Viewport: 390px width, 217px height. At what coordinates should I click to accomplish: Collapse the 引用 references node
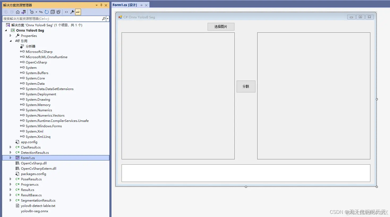[11, 41]
